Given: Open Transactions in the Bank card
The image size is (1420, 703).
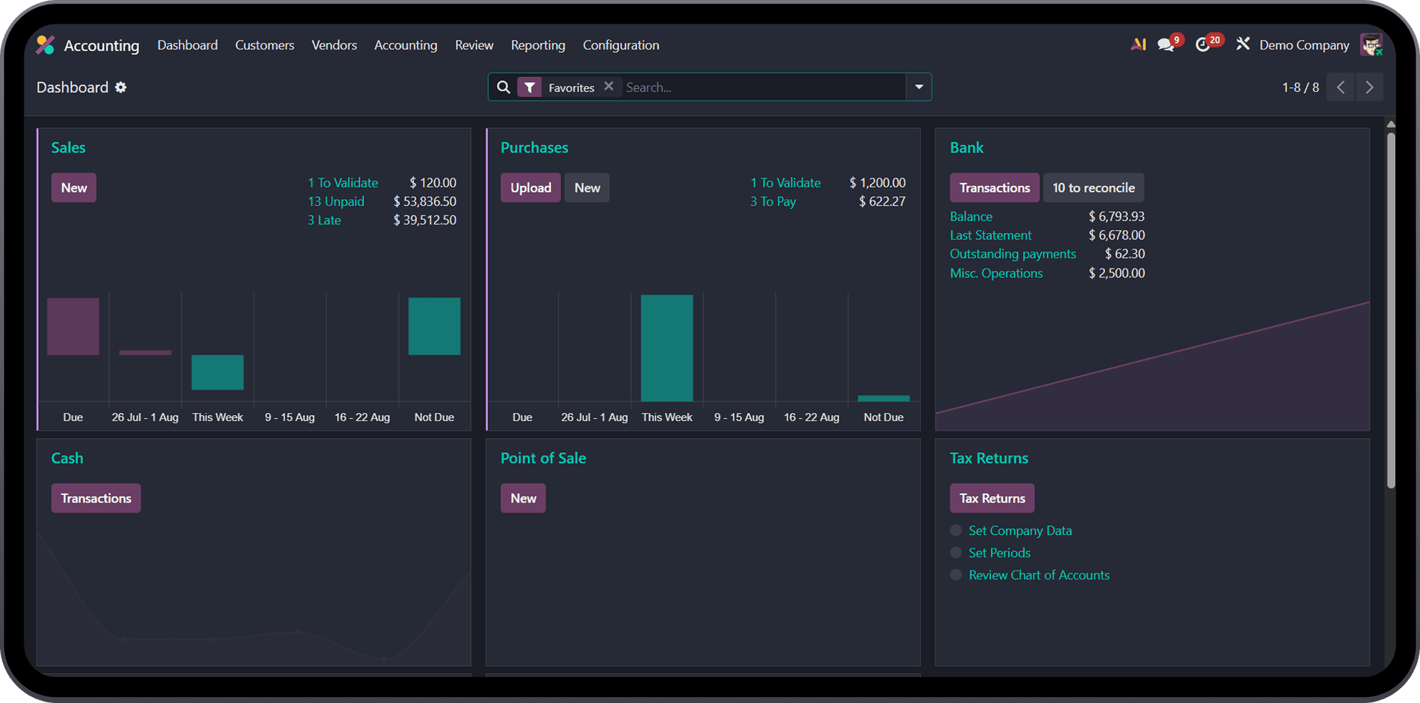Looking at the screenshot, I should [995, 188].
